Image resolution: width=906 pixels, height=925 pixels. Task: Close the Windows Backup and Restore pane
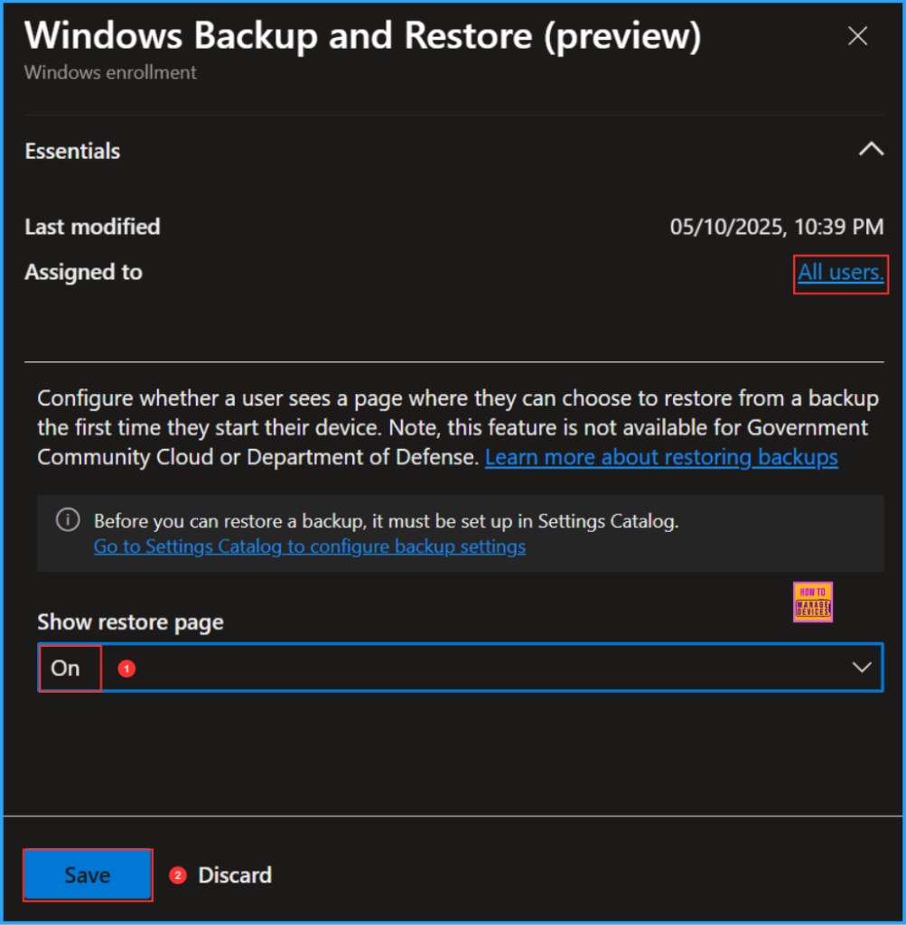click(857, 36)
